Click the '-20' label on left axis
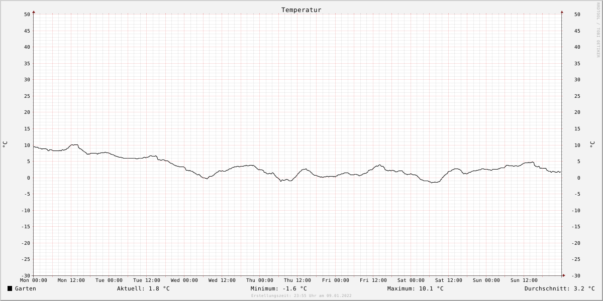This screenshot has height=301, width=603. [26, 243]
